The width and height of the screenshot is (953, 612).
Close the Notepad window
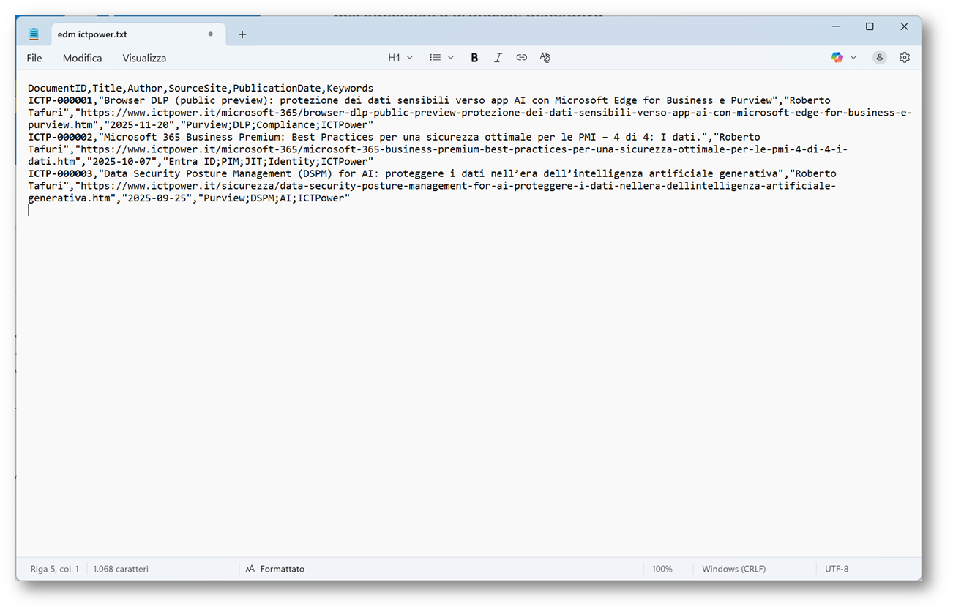click(x=904, y=26)
